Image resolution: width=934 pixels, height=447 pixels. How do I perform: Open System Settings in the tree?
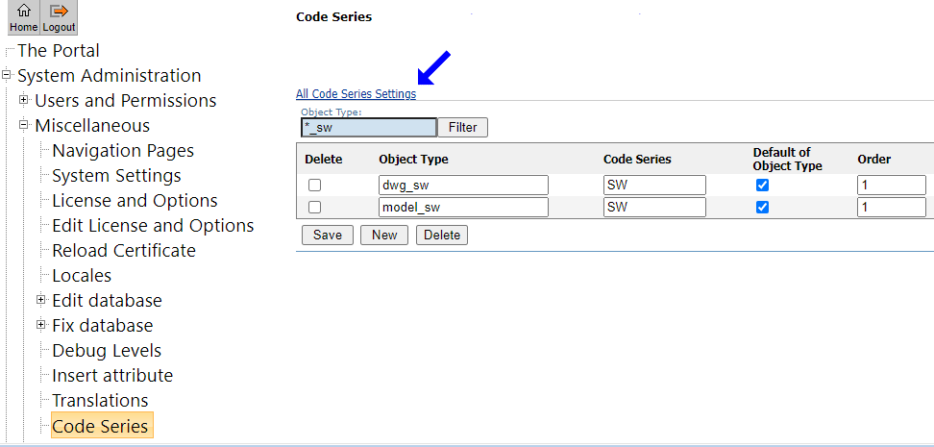[116, 176]
